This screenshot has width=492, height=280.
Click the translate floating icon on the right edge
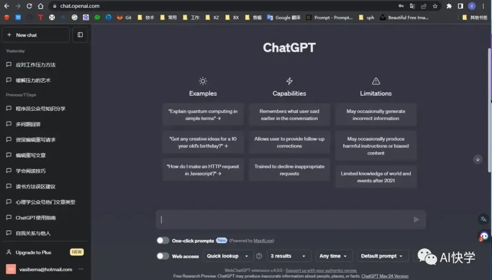[483, 219]
